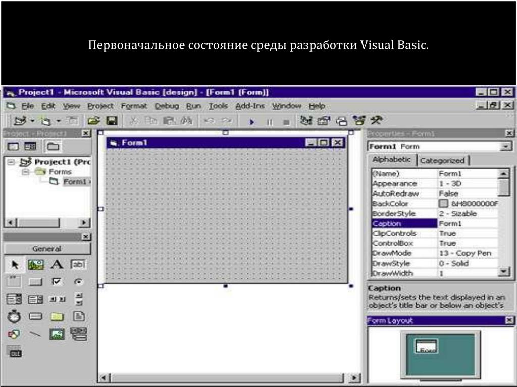Click left arrow of Project panel scrollbar
517x387 pixels.
tap(11, 223)
